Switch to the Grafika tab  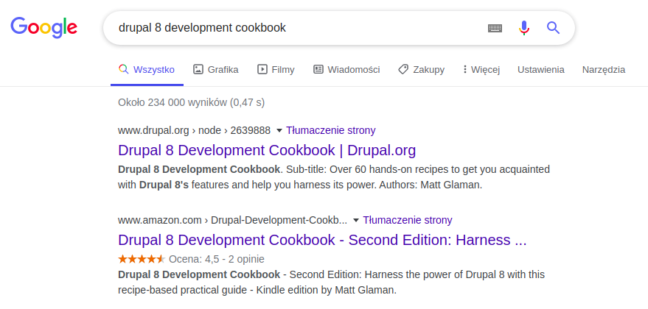click(x=216, y=70)
